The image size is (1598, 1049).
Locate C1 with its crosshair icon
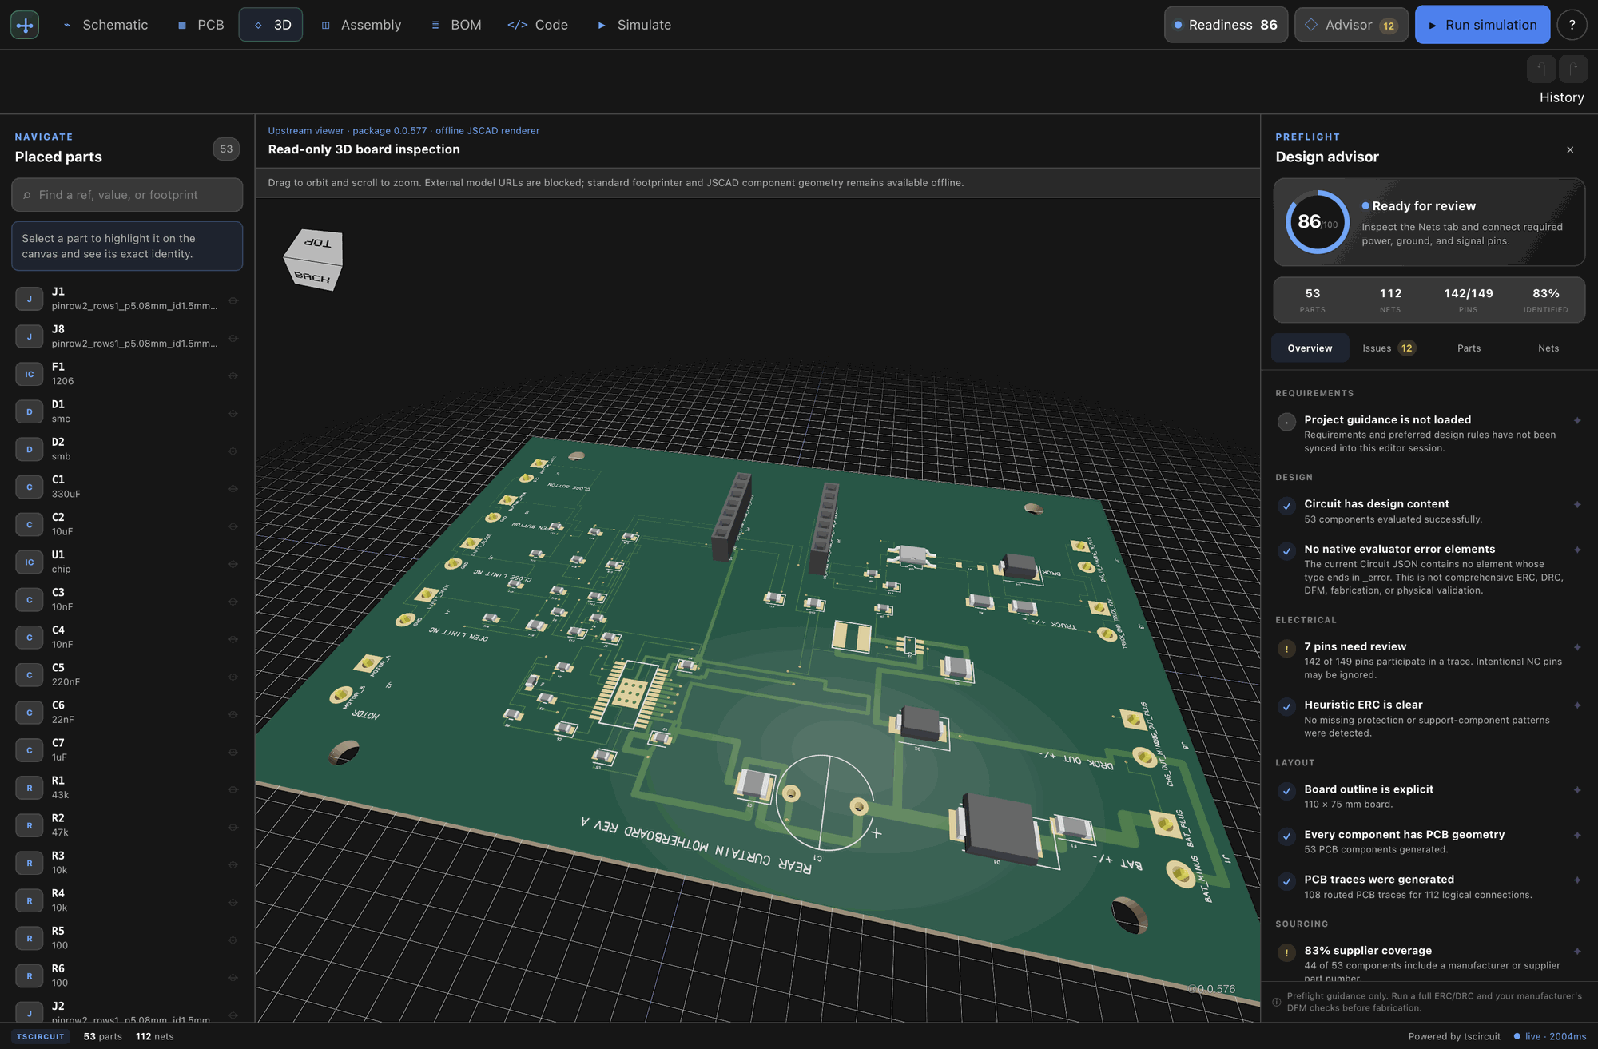[x=233, y=489]
